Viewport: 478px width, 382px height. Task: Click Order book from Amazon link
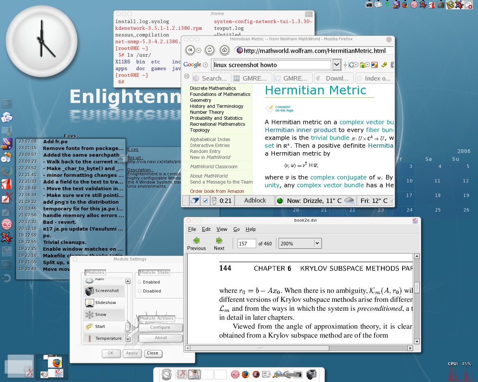coord(217,191)
